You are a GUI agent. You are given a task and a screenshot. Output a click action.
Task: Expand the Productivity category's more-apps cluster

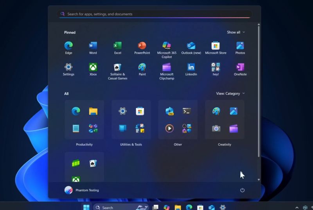coord(93,128)
